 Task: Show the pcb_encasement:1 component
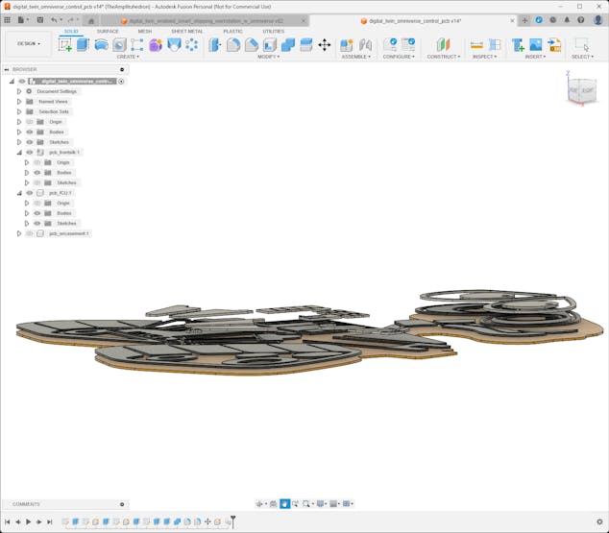30,233
